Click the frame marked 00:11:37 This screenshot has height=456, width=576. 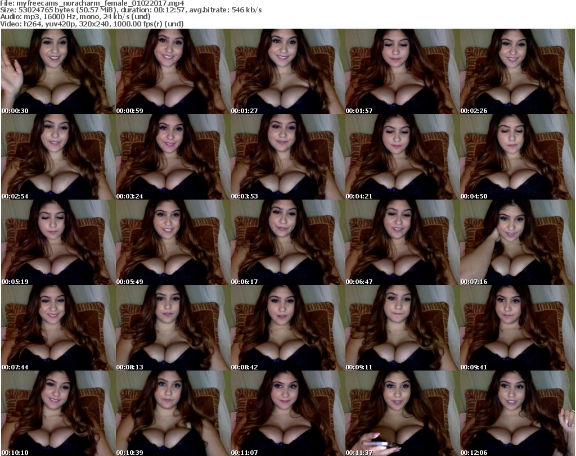pos(402,413)
